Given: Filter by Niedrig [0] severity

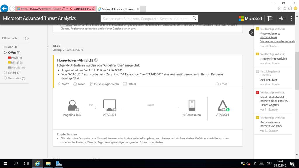Looking at the screenshot, I should coord(16,67).
